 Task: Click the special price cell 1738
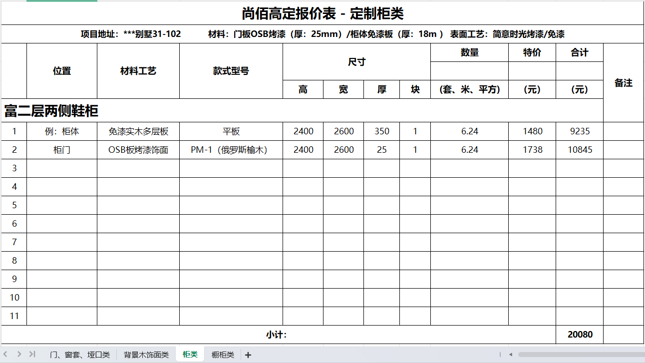coord(532,150)
